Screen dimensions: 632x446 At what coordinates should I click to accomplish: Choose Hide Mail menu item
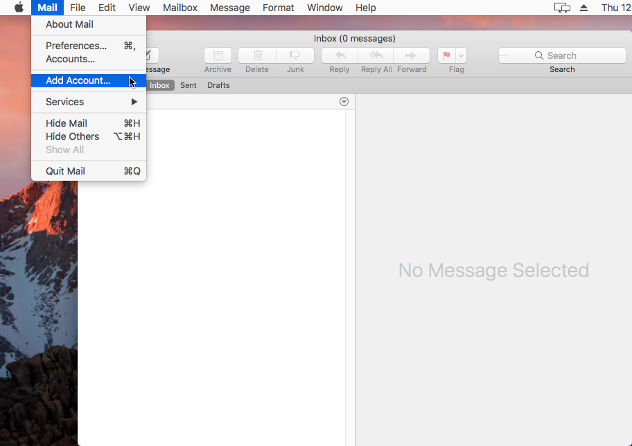coord(89,123)
